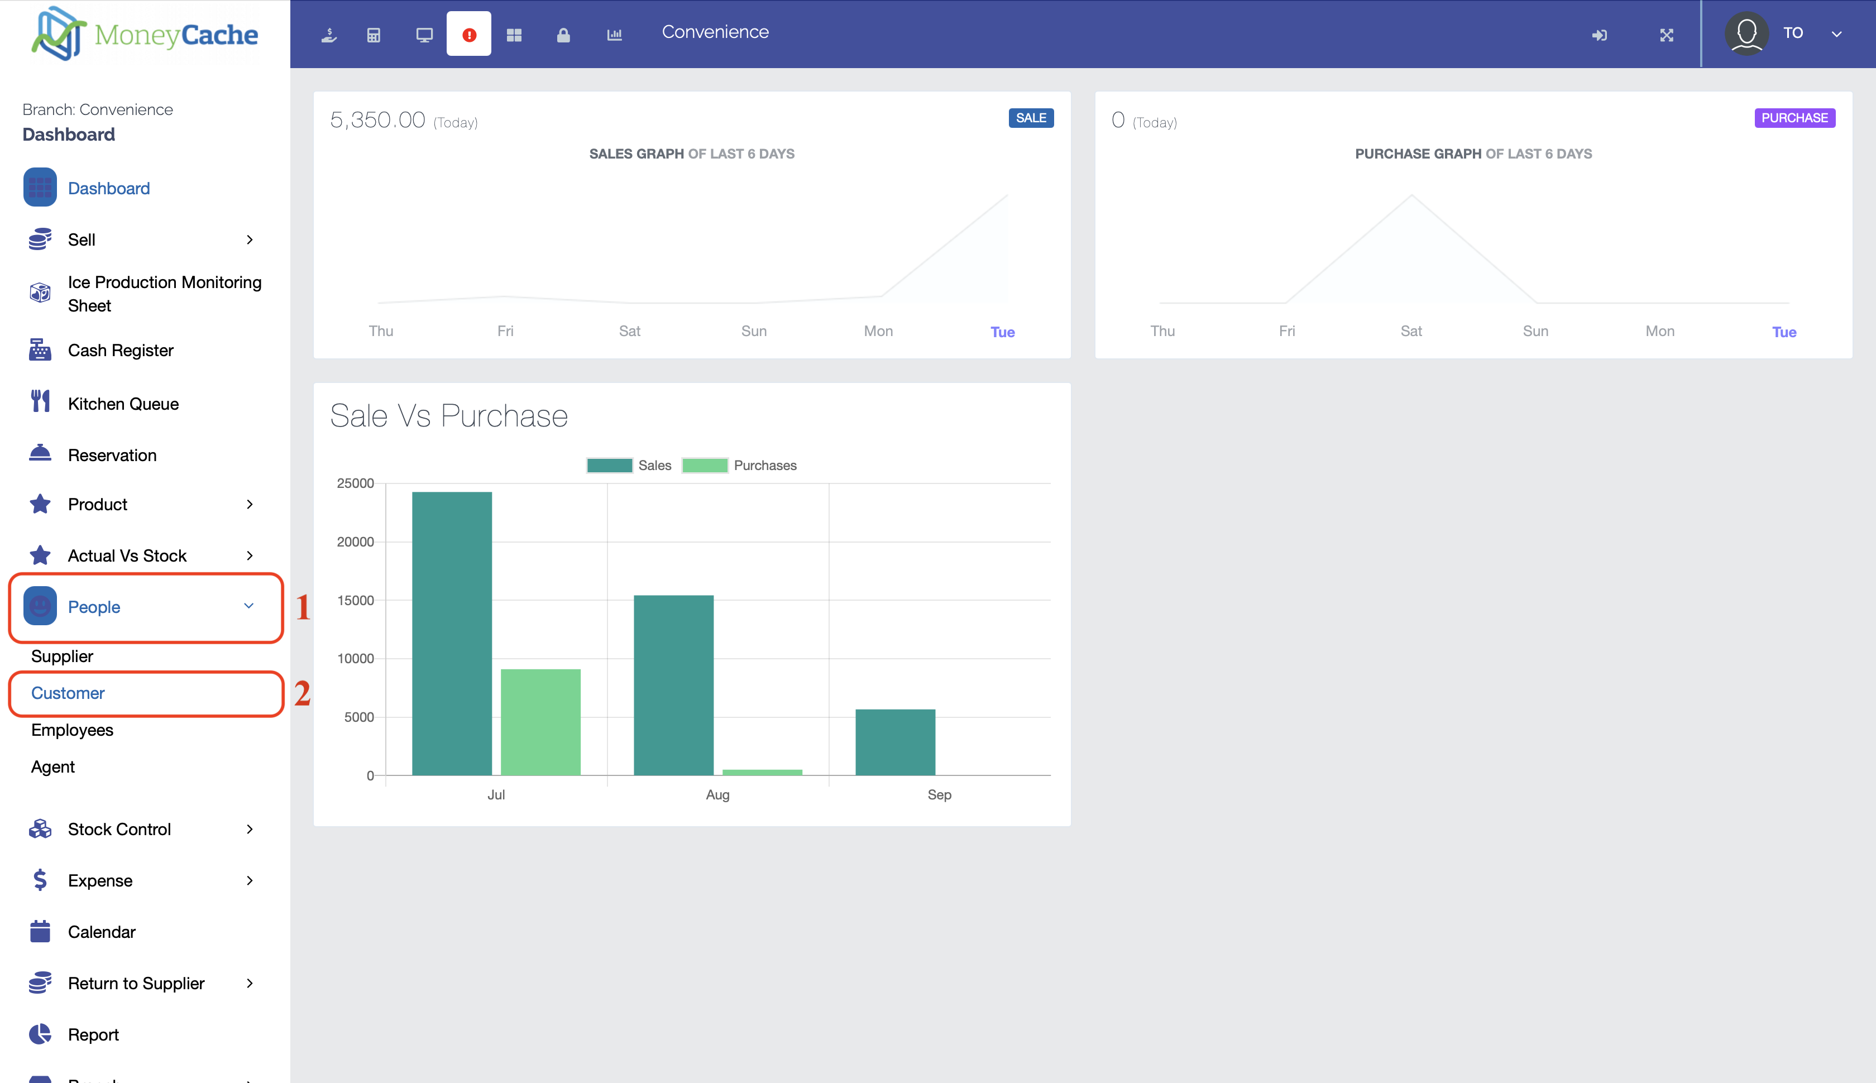This screenshot has height=1083, width=1876.
Task: Open Kitchen Queue menu item
Action: tap(123, 404)
